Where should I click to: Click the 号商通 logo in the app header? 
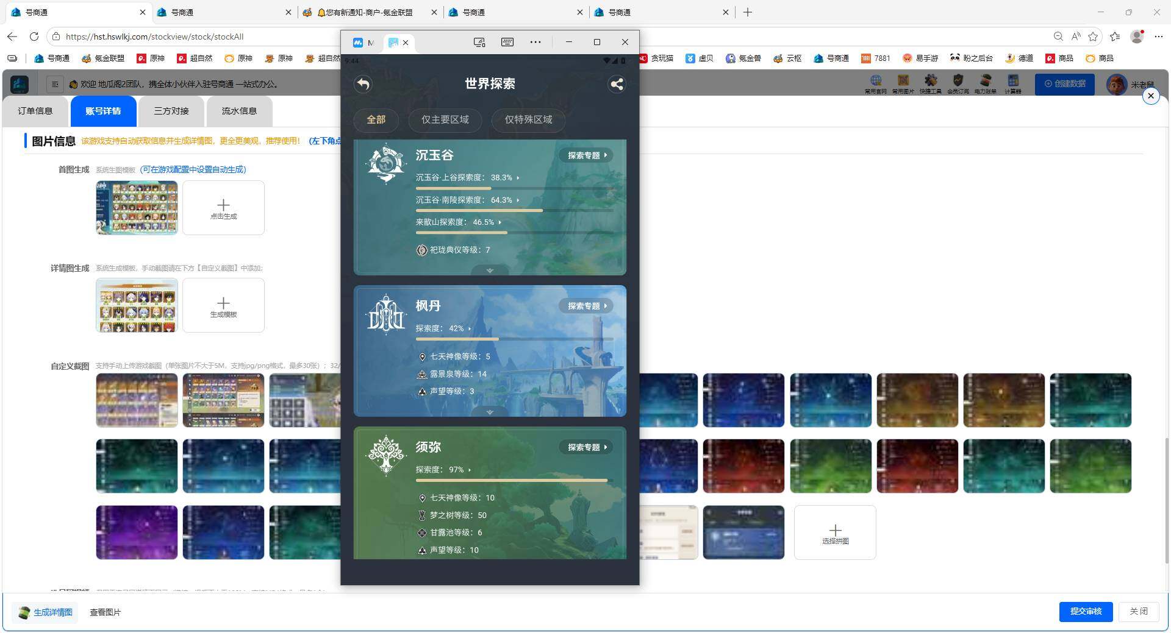pyautogui.click(x=20, y=84)
